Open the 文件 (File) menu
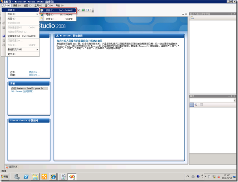Image resolution: width=238 pixels, height=182 pixels. pyautogui.click(x=6, y=6)
